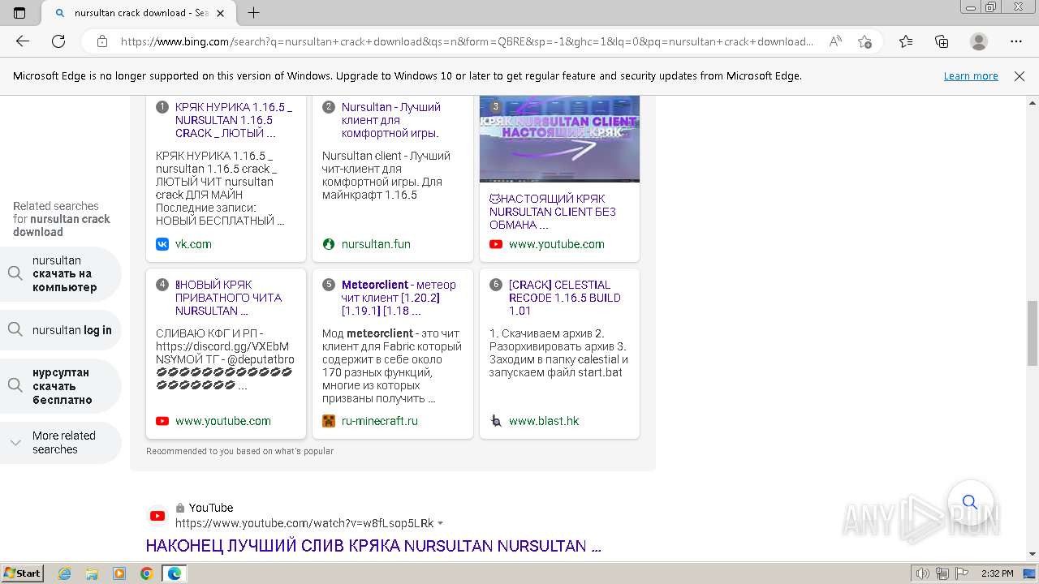Image resolution: width=1039 pixels, height=584 pixels.
Task: Close the nursultan crack download tab
Action: [x=220, y=13]
